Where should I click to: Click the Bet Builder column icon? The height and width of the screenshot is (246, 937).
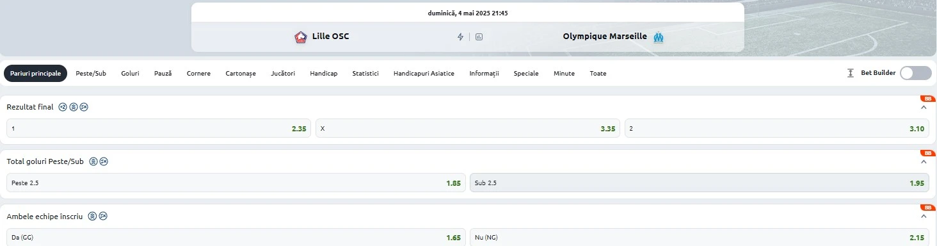coord(851,73)
